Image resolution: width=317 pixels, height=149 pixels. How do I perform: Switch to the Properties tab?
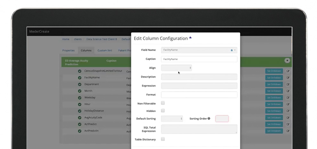(x=68, y=51)
